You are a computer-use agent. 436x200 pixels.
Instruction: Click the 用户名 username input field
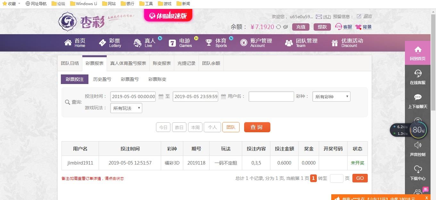(x=271, y=96)
